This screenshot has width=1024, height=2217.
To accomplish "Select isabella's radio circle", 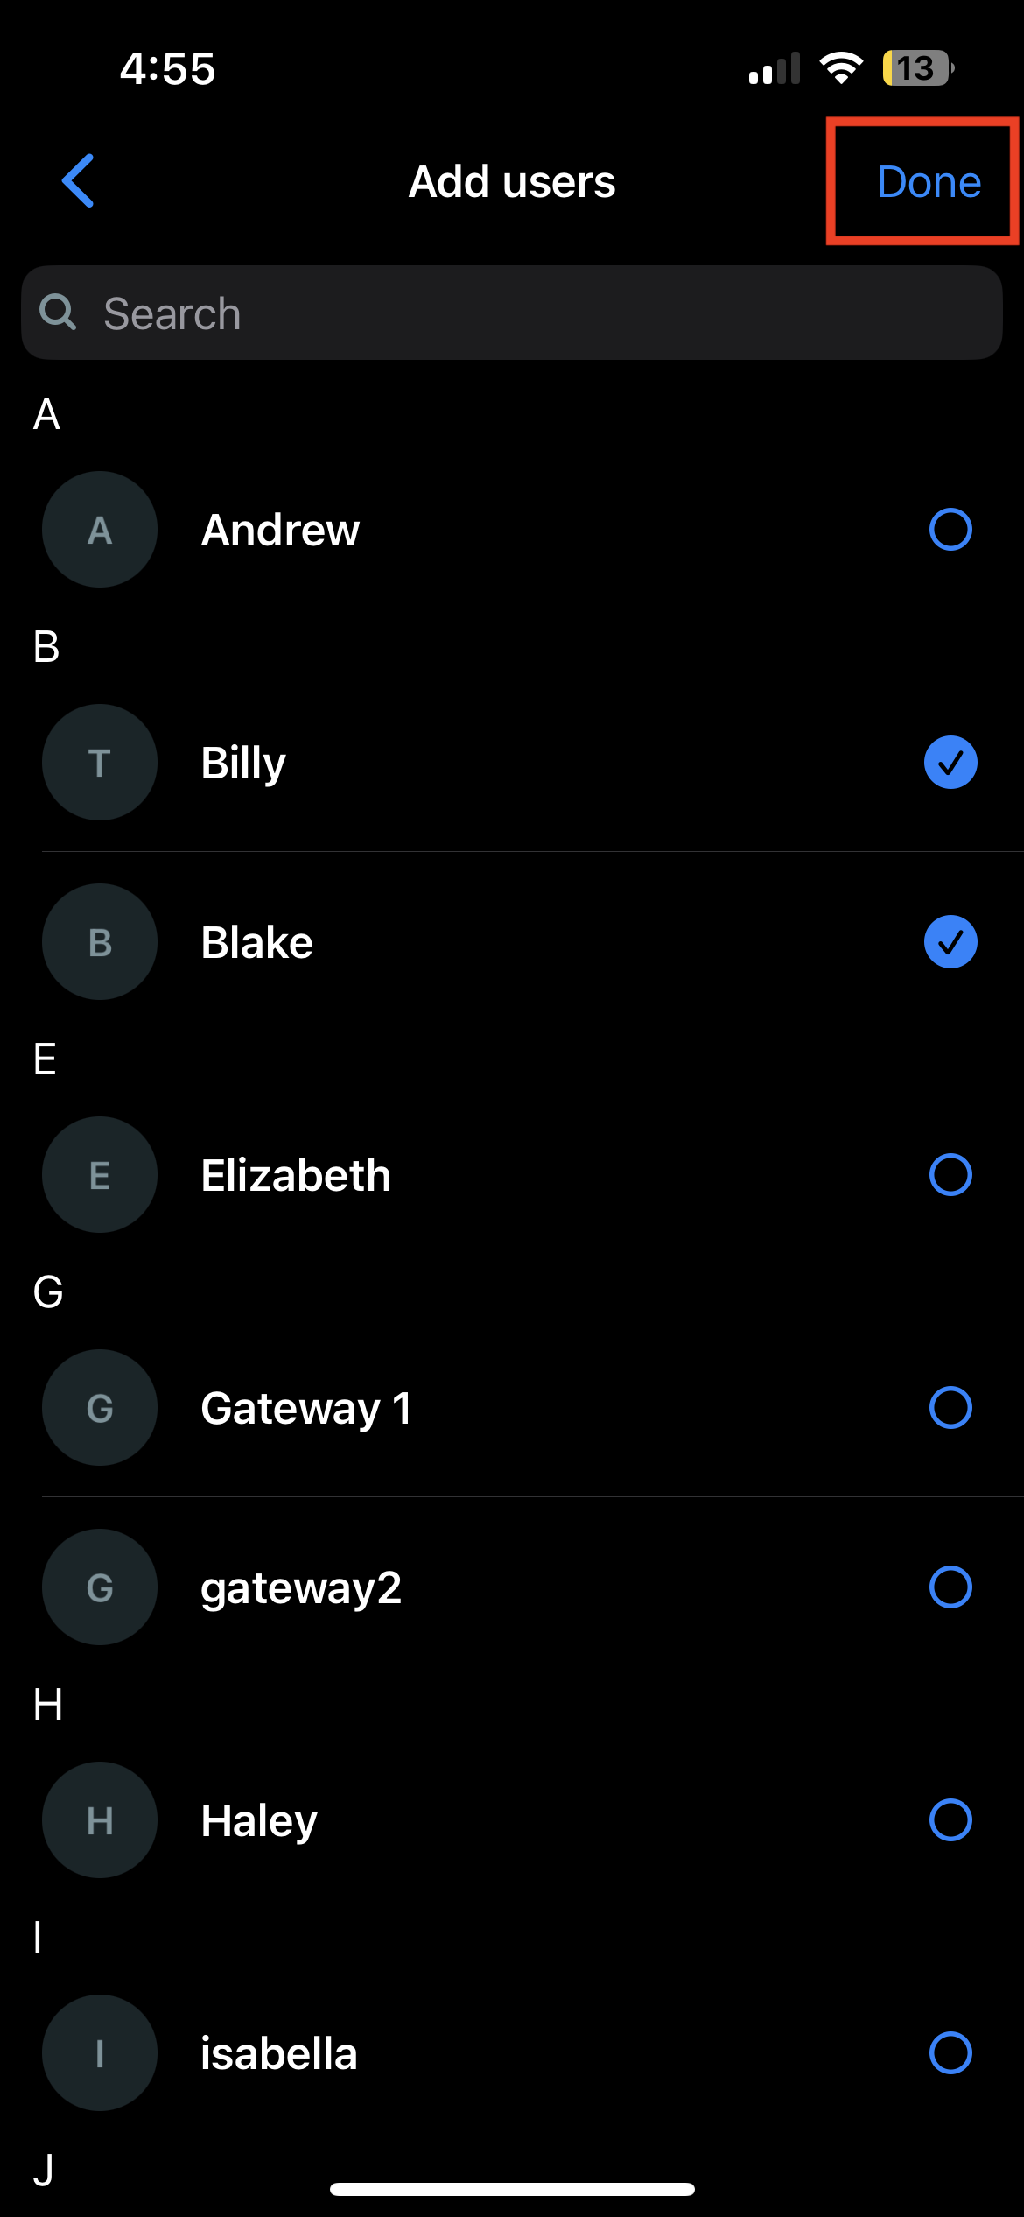I will pos(950,2053).
